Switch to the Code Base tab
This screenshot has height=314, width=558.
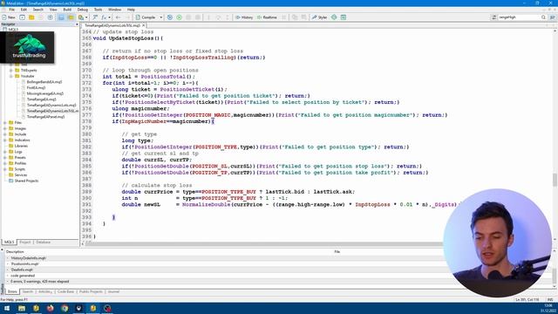65,291
